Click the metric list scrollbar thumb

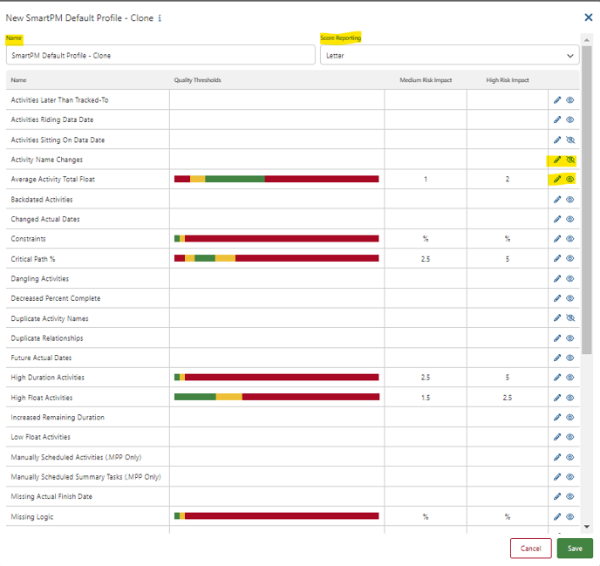(x=587, y=199)
